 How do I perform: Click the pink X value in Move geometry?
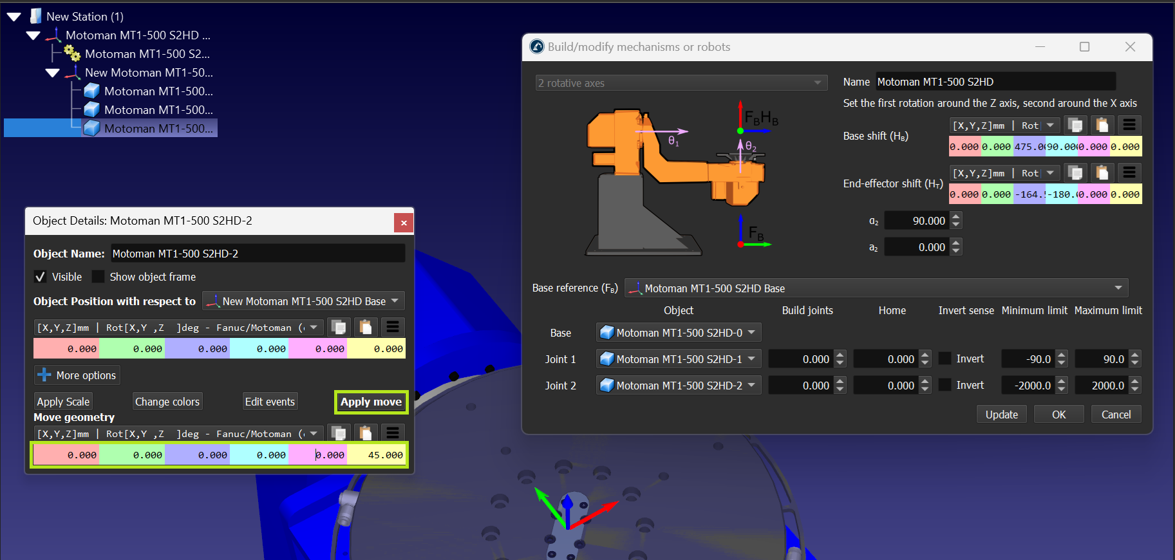[66, 454]
